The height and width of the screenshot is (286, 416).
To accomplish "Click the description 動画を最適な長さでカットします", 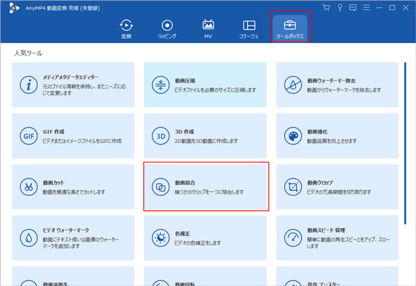I will pyautogui.click(x=73, y=192).
